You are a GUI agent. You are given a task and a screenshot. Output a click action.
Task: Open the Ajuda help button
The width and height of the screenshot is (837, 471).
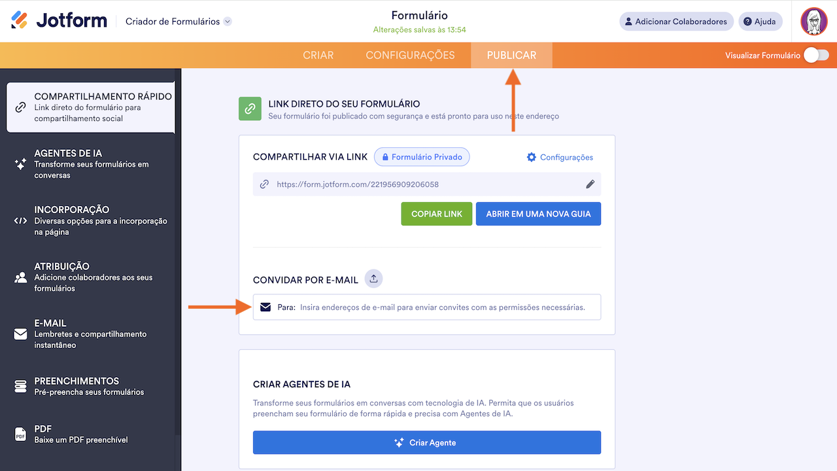point(760,22)
